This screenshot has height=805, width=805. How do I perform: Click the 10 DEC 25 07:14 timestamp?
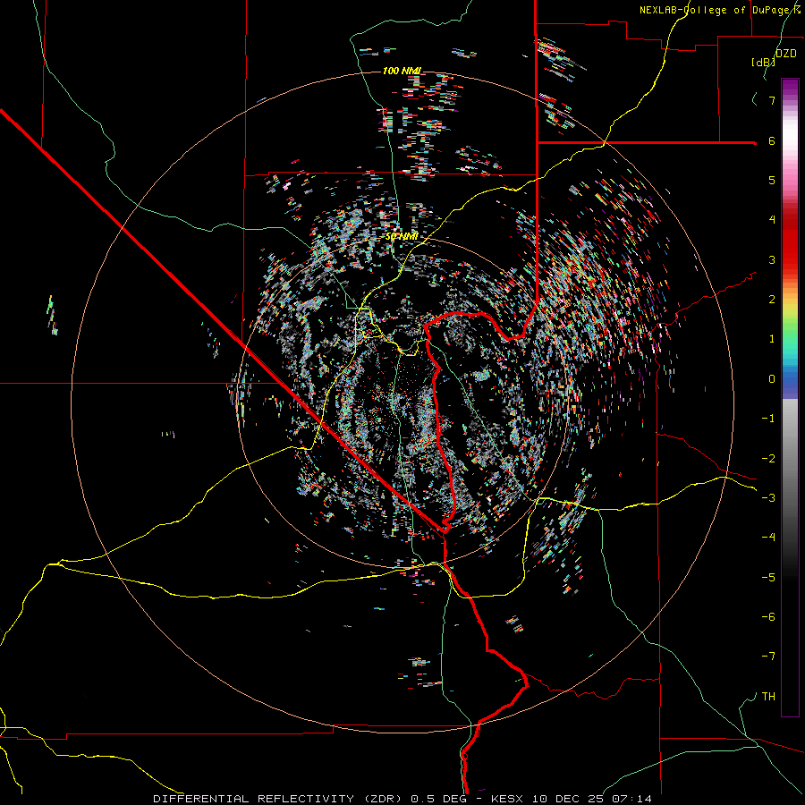point(591,799)
